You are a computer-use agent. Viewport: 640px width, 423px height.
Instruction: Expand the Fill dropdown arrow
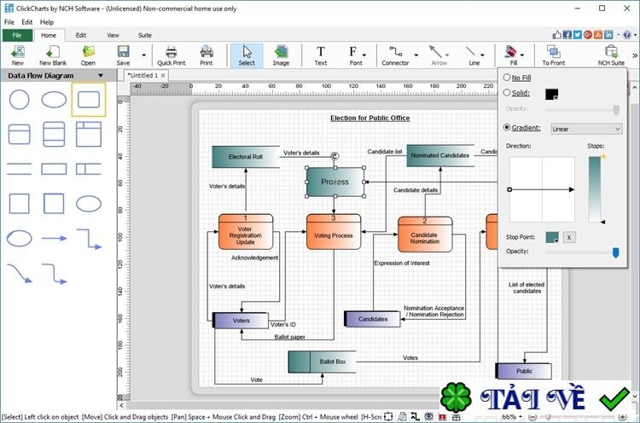click(522, 55)
